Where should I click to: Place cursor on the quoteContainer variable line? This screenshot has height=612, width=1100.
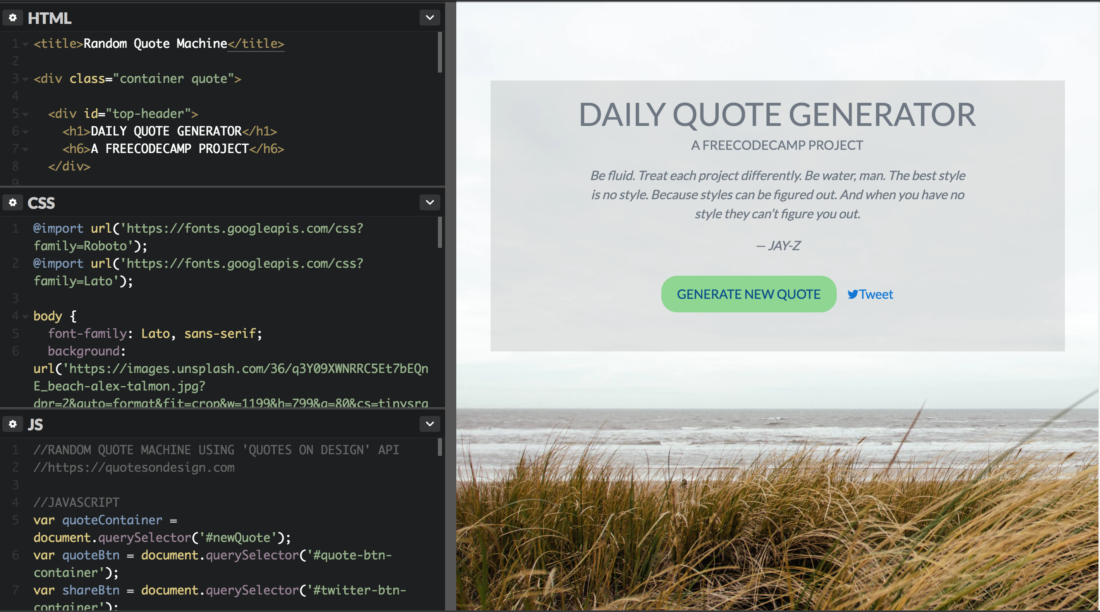(112, 520)
